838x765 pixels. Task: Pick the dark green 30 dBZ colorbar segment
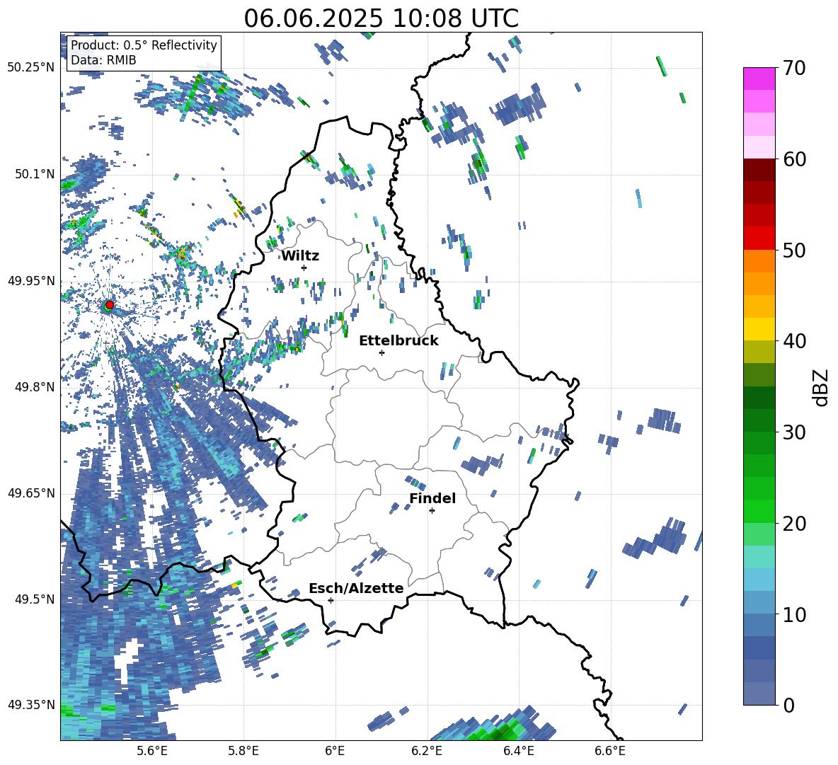pyautogui.click(x=759, y=420)
